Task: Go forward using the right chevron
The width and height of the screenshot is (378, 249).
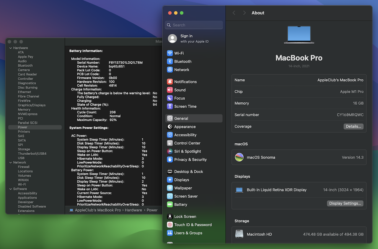Action: (245, 13)
